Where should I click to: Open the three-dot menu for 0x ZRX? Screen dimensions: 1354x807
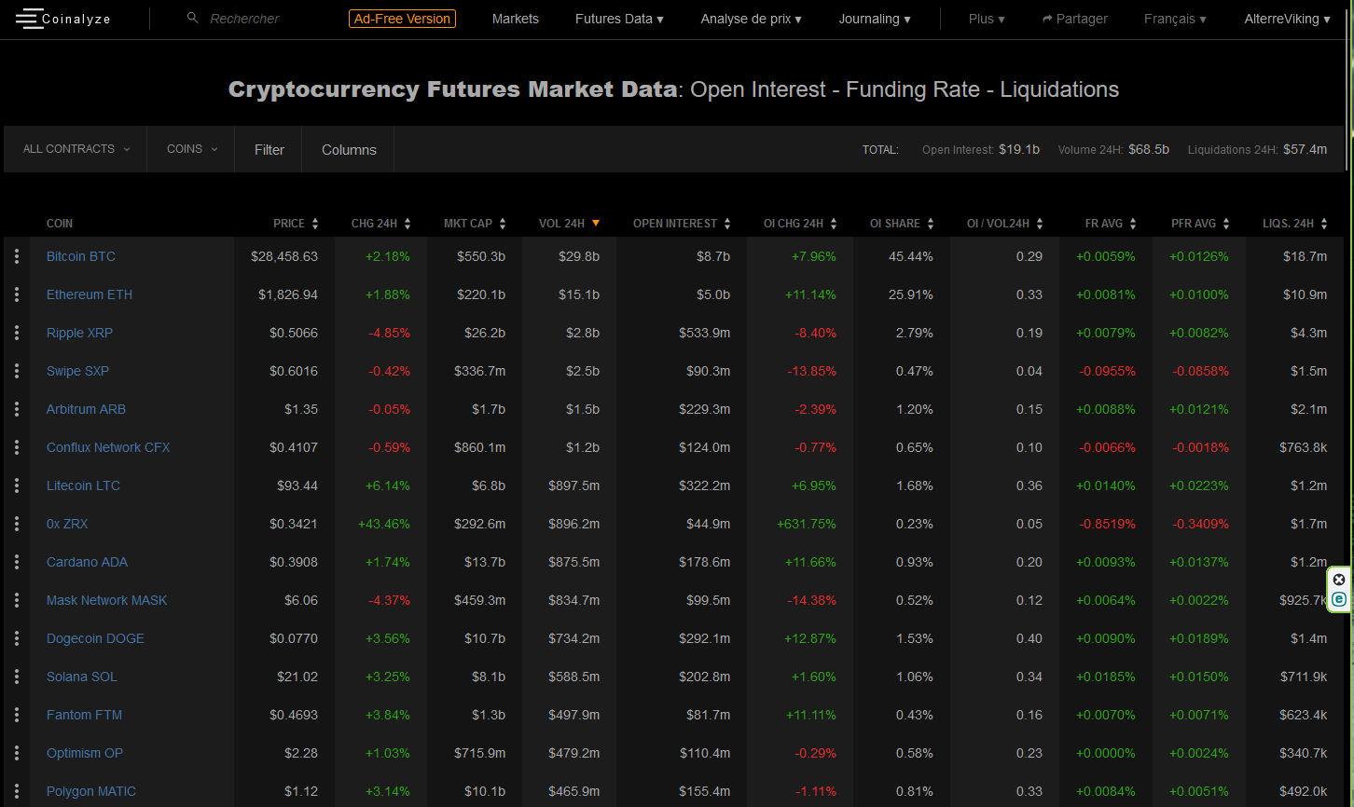coord(17,524)
